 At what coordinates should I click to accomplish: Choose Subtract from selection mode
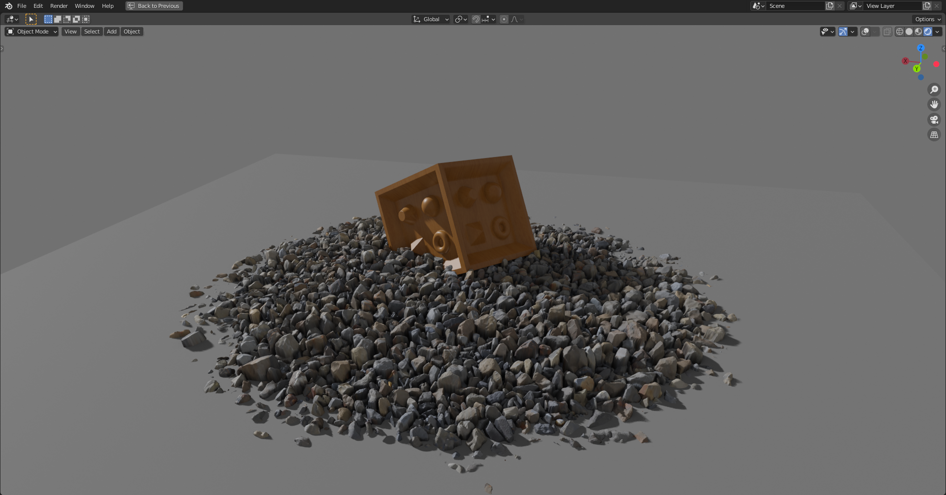[67, 19]
